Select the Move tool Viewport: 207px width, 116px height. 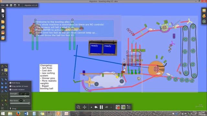click(2, 70)
